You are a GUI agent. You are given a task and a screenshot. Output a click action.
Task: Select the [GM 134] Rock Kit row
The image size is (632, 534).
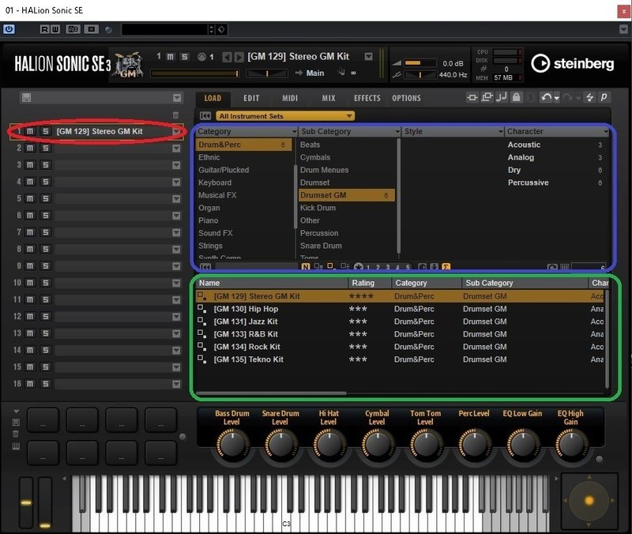[399, 347]
